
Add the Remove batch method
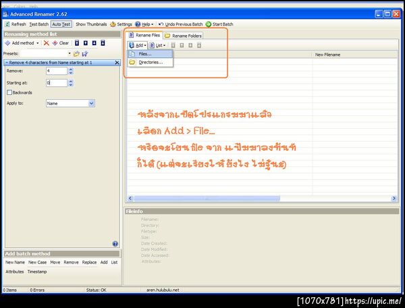point(71,262)
